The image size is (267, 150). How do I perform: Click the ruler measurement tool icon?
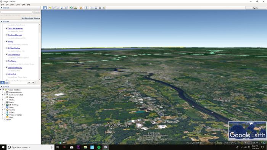86,8
